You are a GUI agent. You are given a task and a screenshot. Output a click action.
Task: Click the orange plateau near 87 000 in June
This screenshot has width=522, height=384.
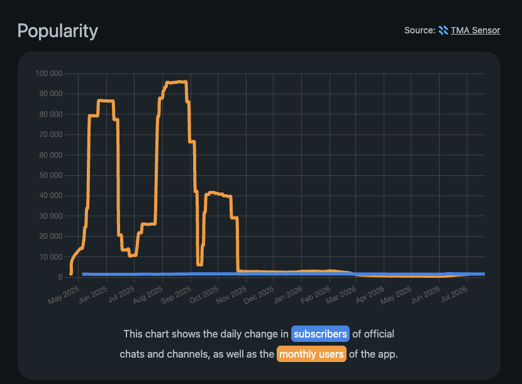(x=106, y=101)
